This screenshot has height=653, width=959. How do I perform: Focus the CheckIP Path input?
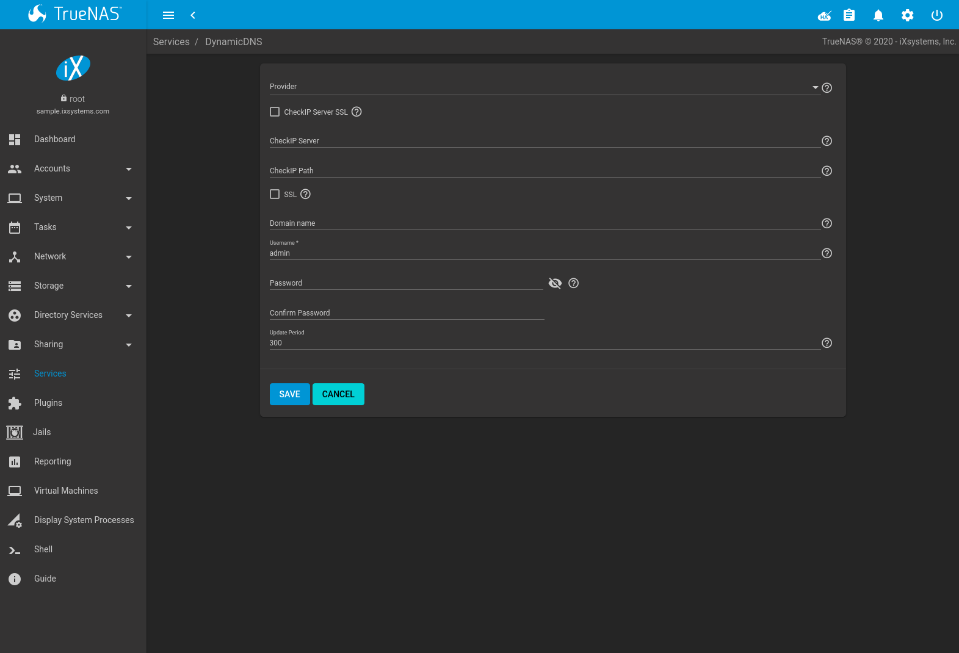(545, 170)
